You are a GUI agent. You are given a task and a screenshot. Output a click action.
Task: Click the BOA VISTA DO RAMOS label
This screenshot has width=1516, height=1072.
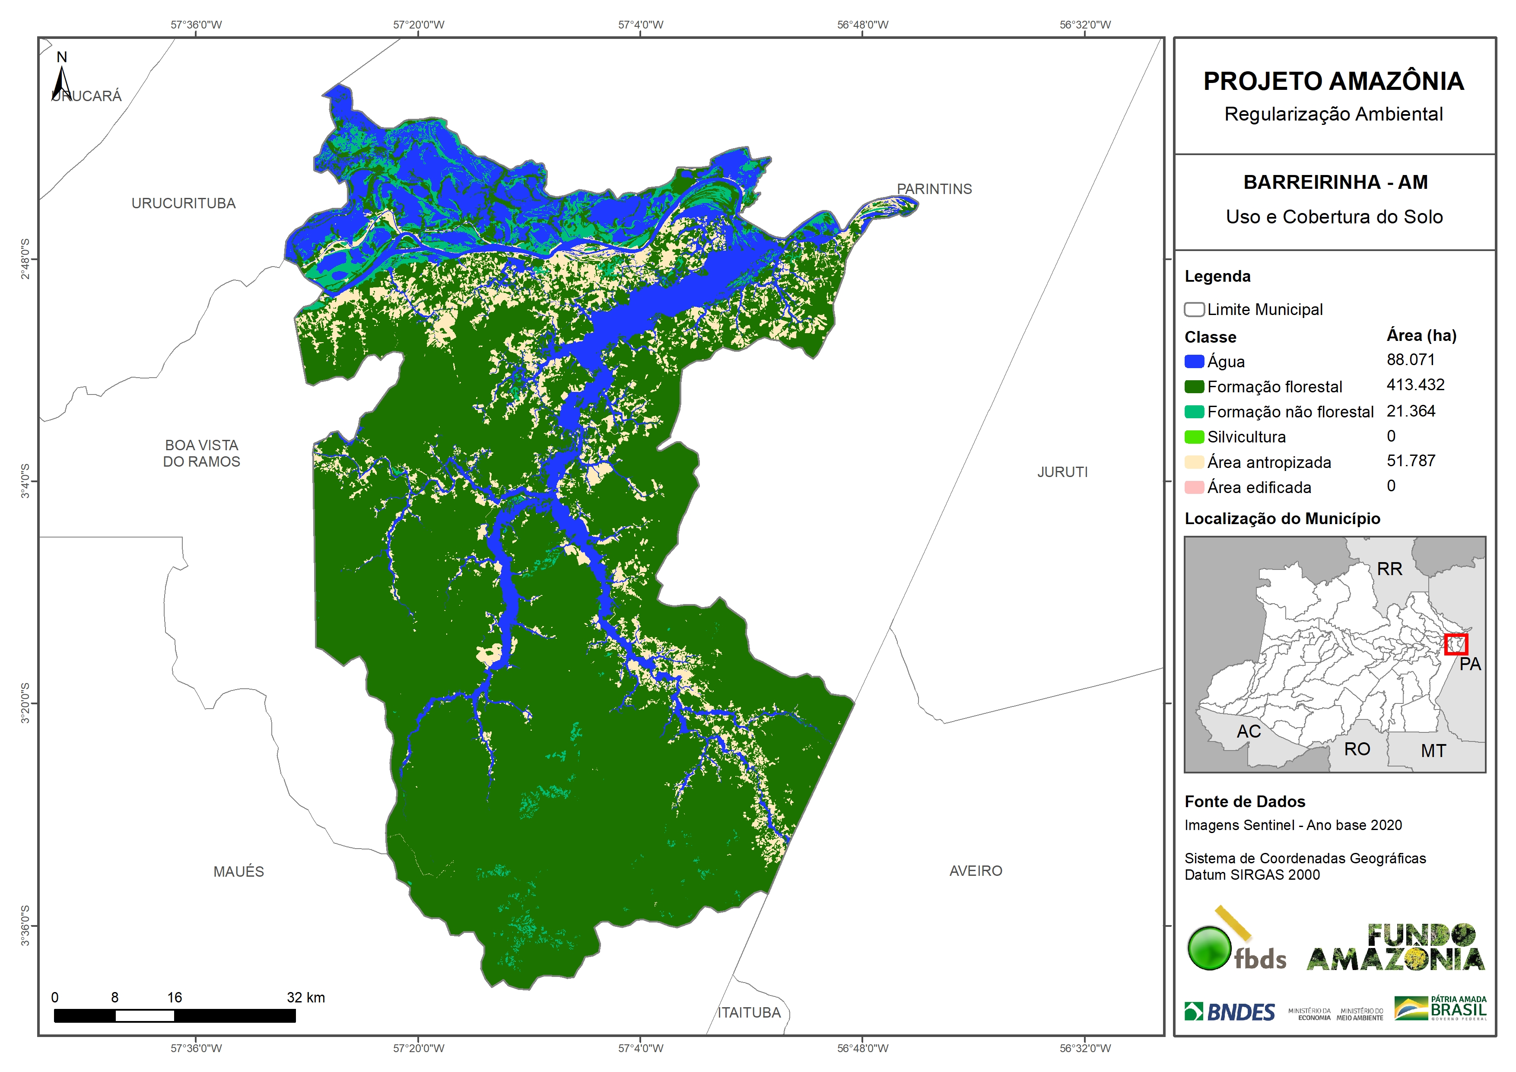coord(201,453)
